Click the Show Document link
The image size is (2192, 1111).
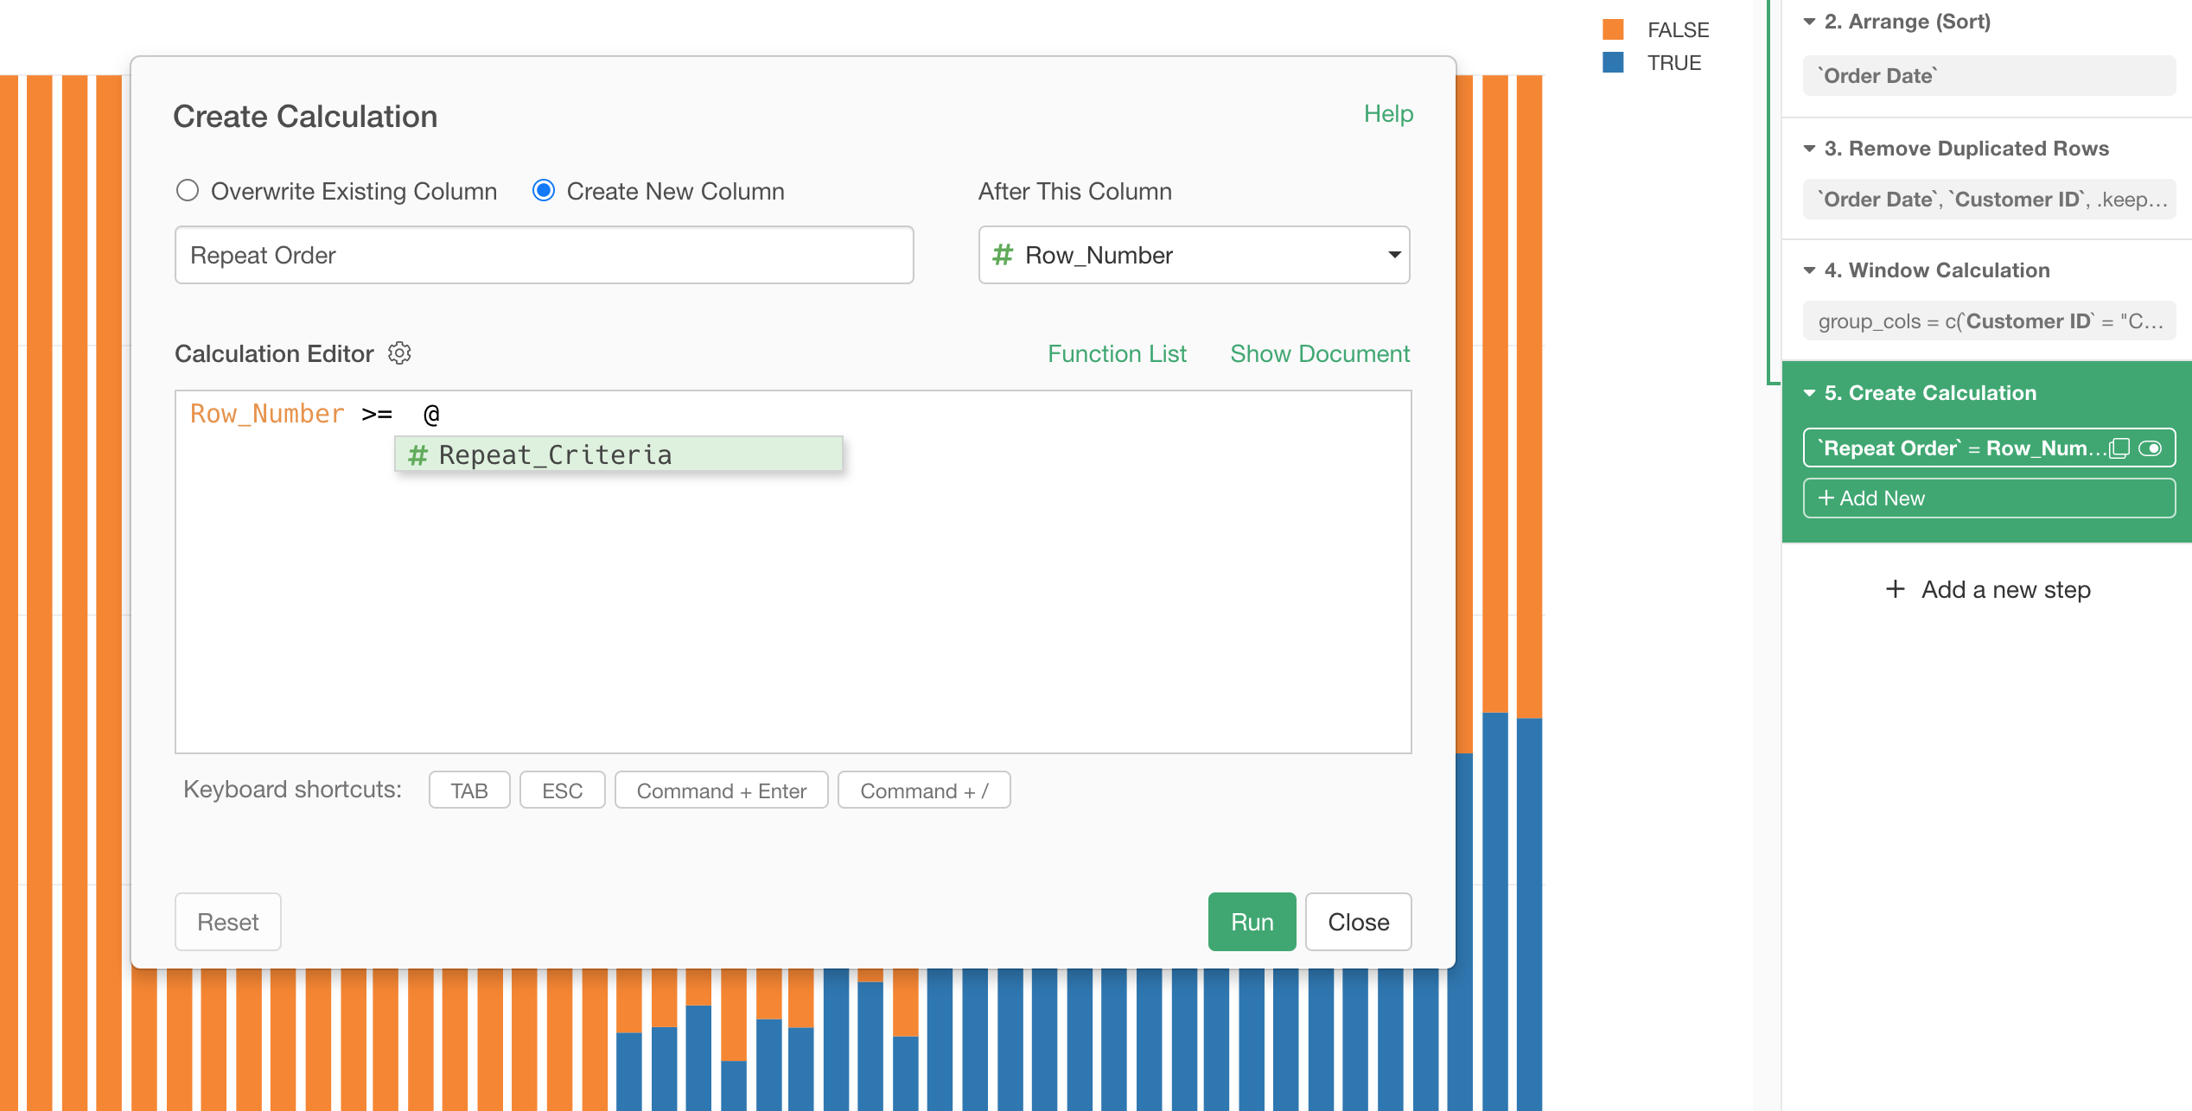pos(1319,353)
